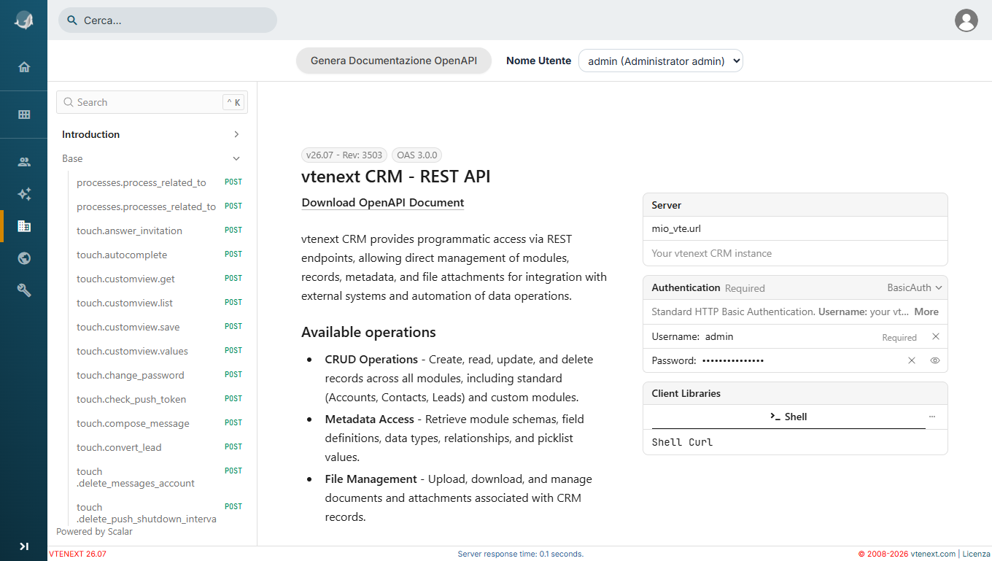
Task: Clear the Password field with X
Action: coord(912,360)
